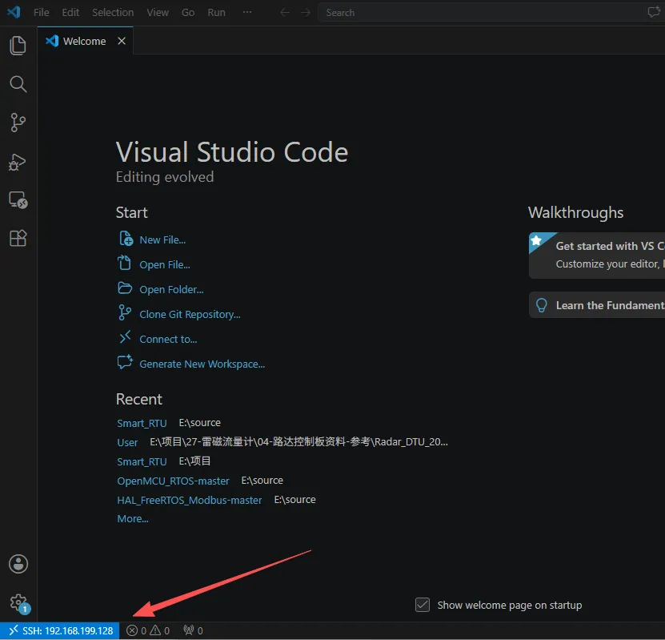Click Open Folder... link
This screenshot has height=640, width=665.
[171, 289]
